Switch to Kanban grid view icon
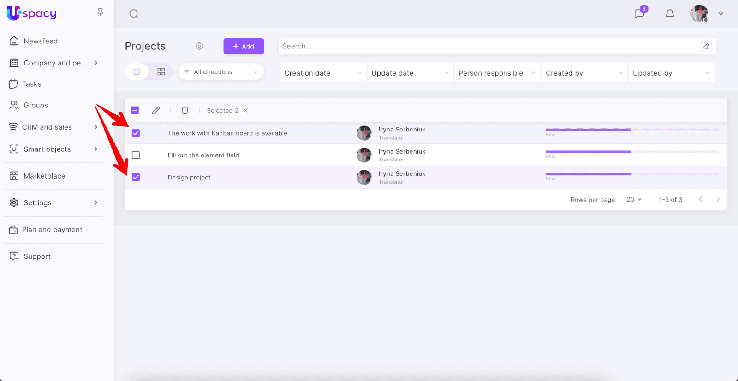The width and height of the screenshot is (738, 381). [x=161, y=72]
